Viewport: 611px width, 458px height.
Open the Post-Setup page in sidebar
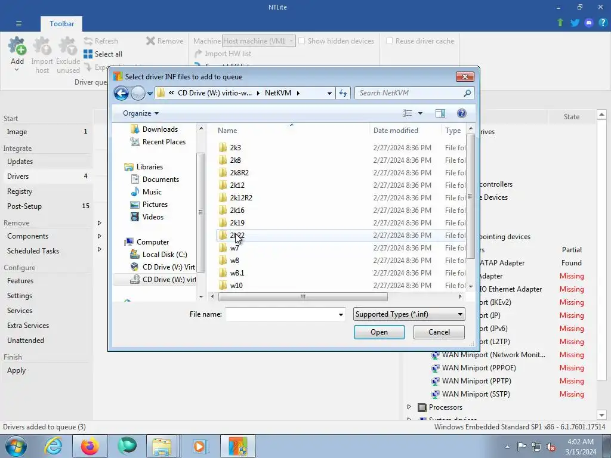click(24, 206)
